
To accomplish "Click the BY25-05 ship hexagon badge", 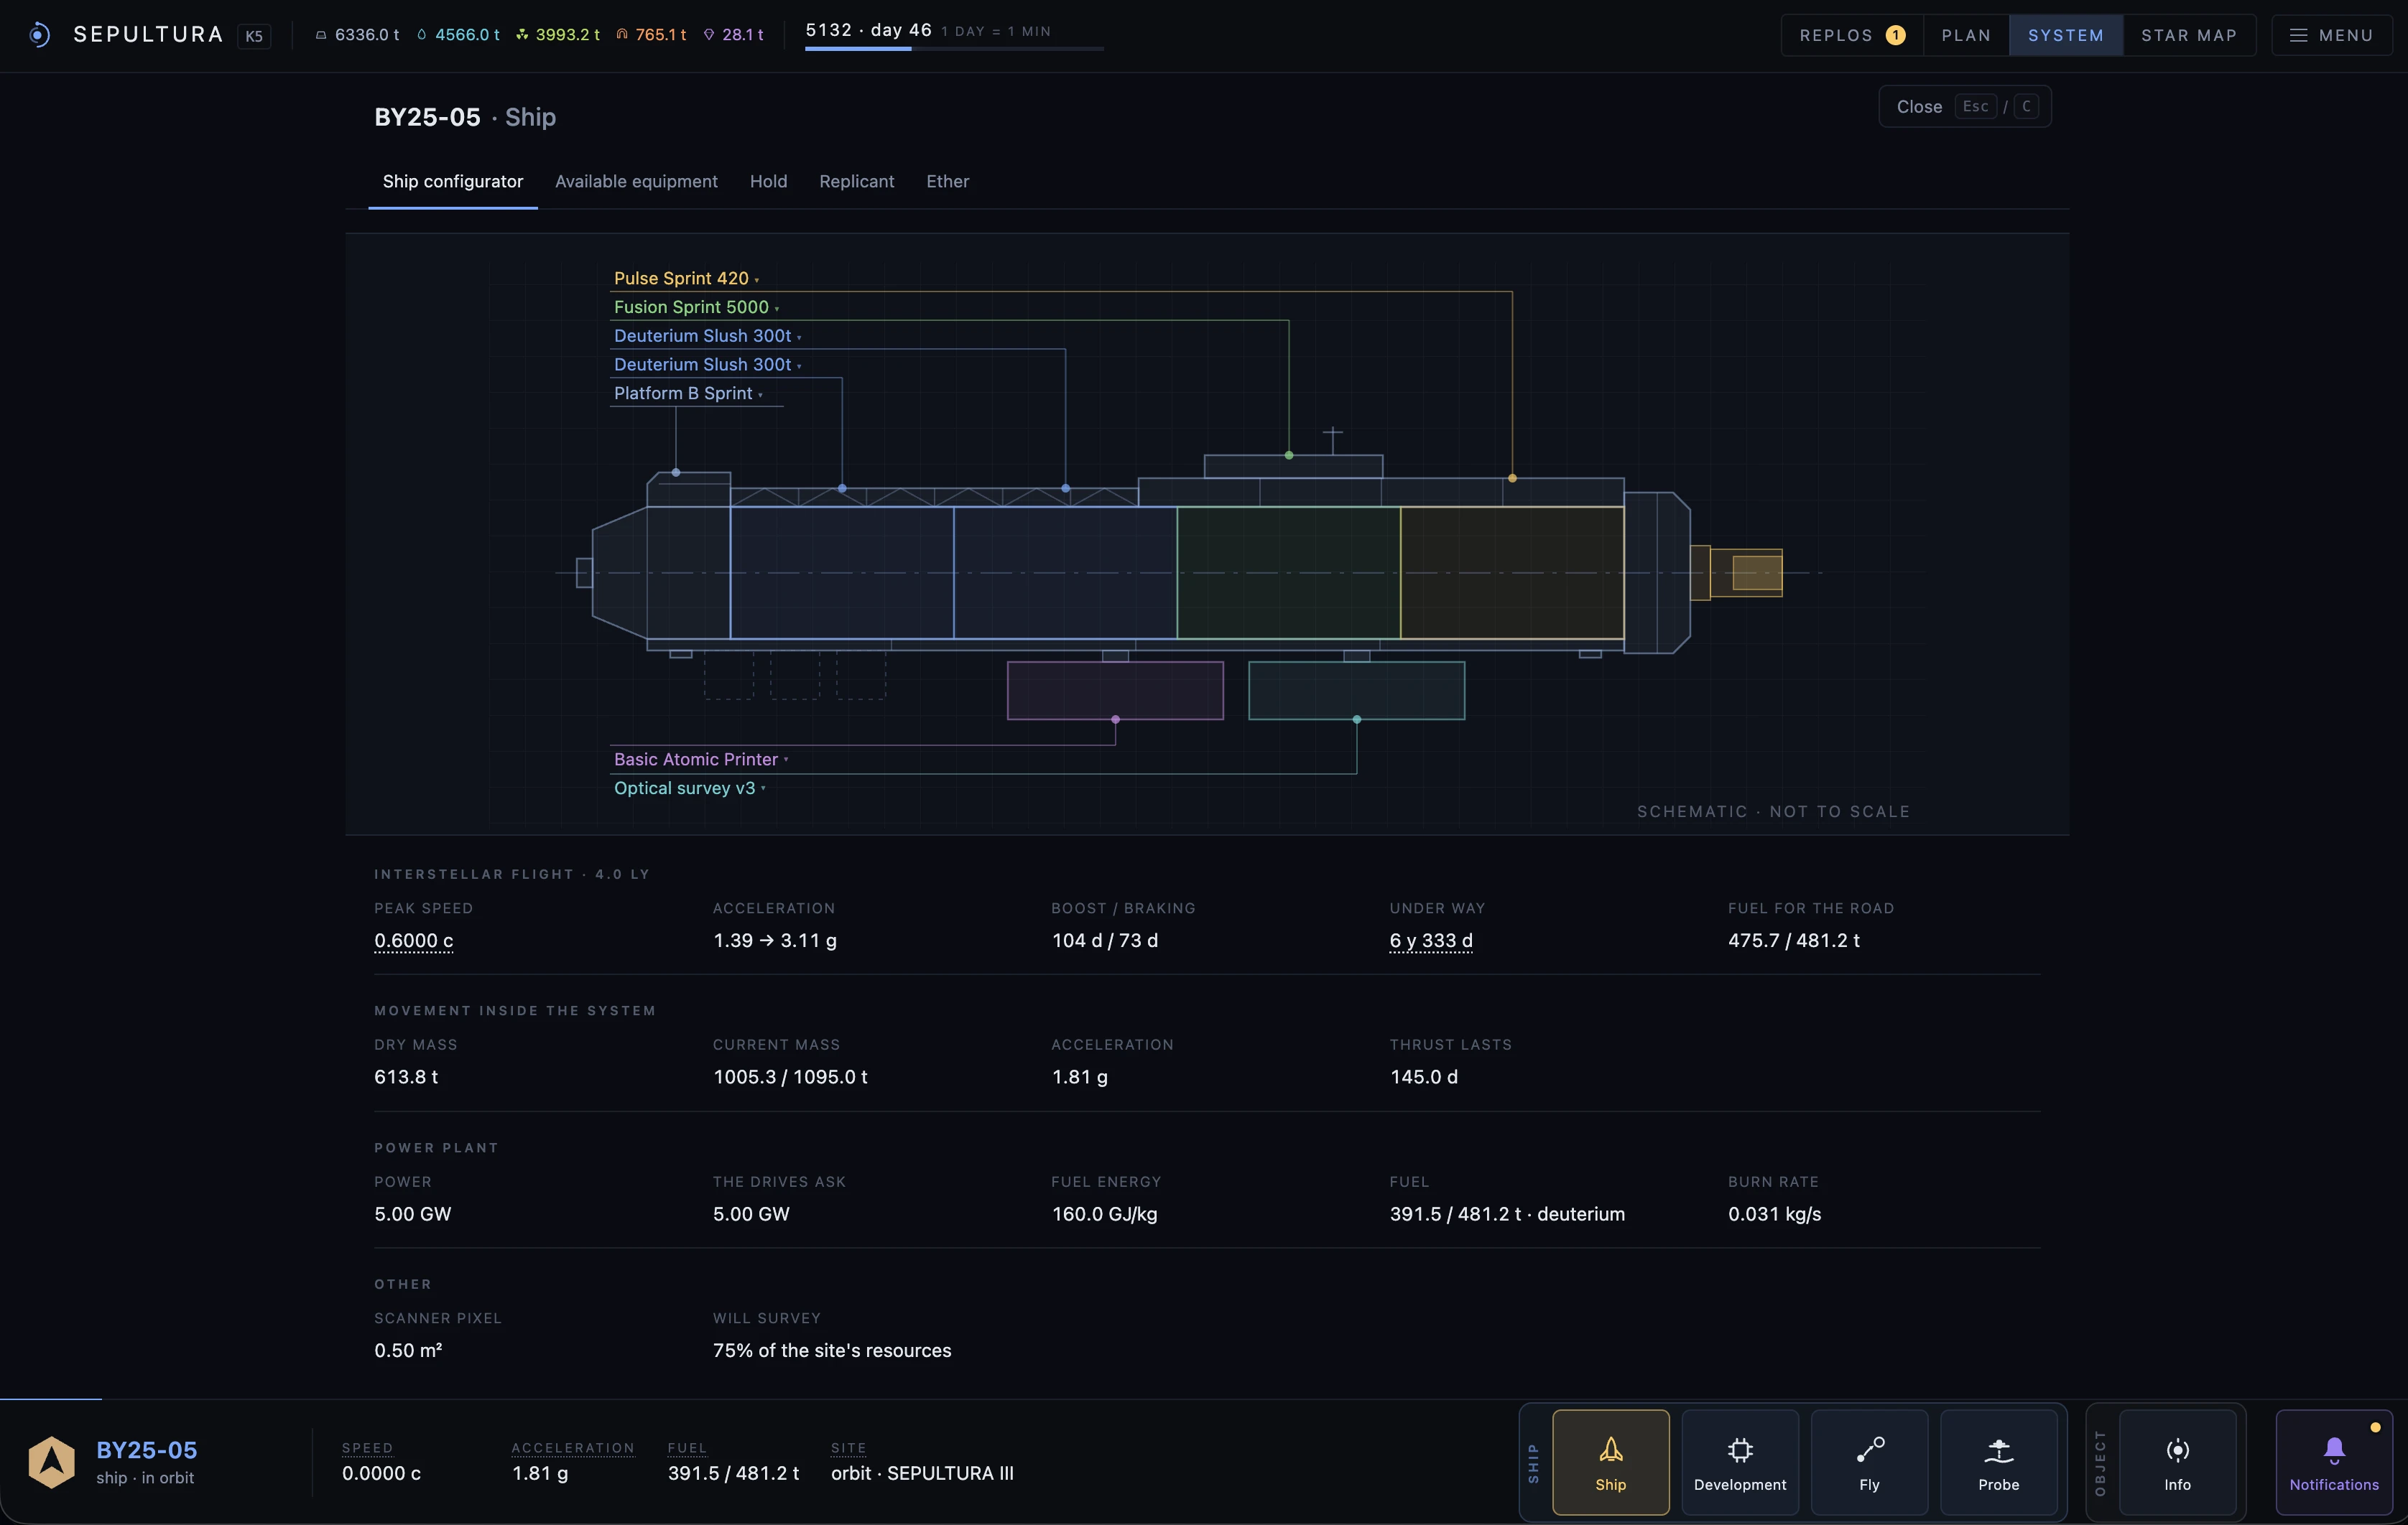I will point(51,1462).
